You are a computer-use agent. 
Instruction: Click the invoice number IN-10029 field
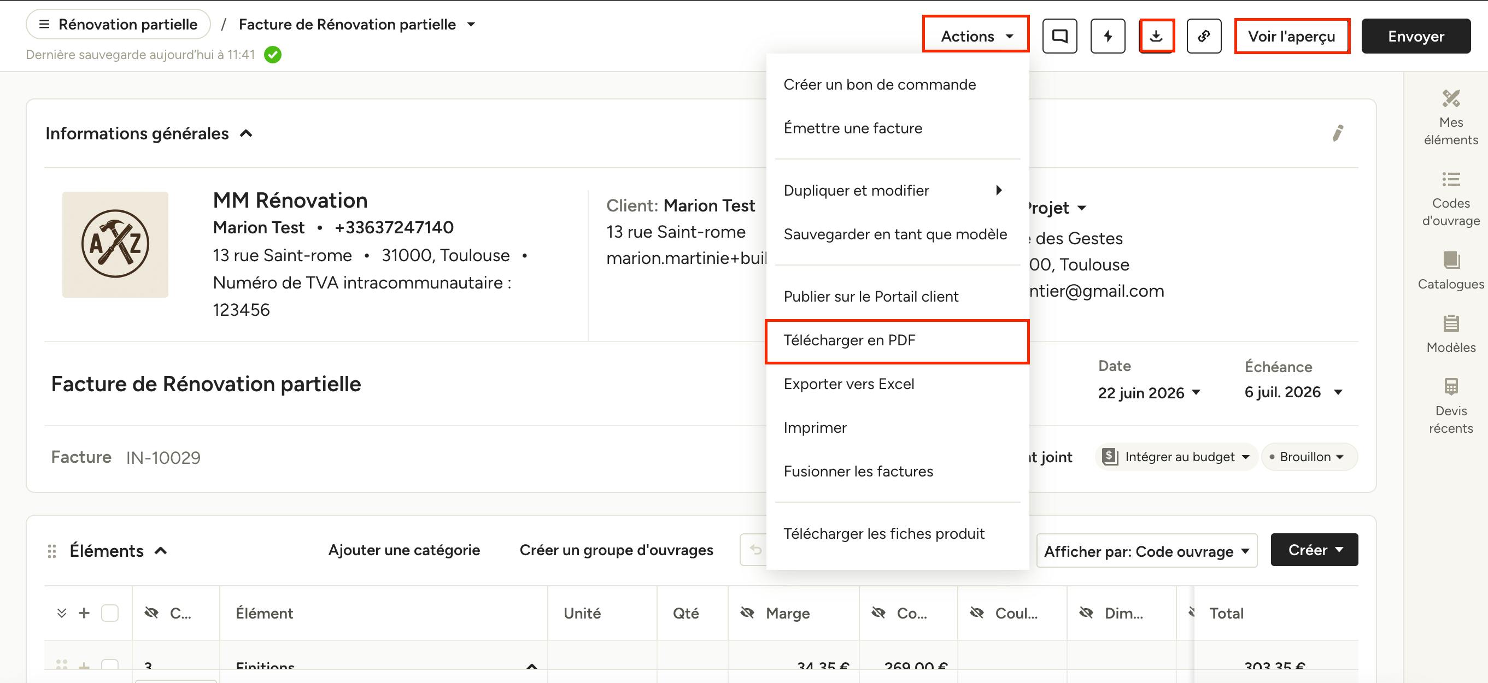[163, 458]
